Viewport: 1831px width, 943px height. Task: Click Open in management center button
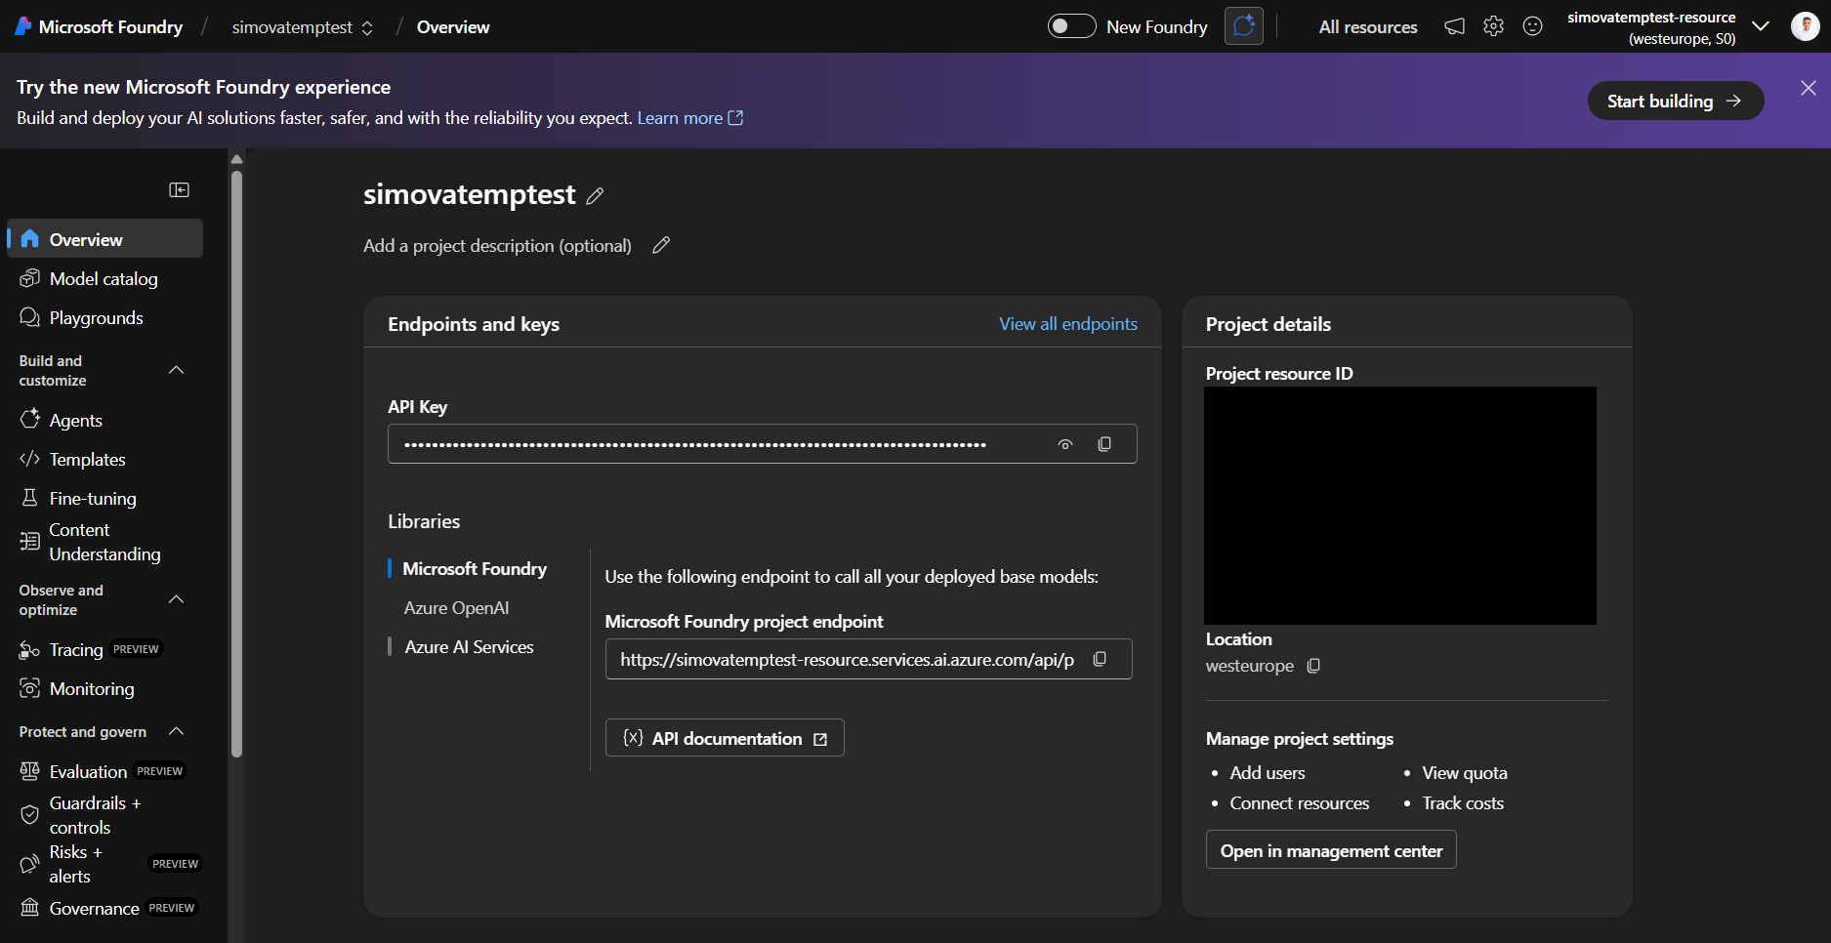click(x=1331, y=850)
